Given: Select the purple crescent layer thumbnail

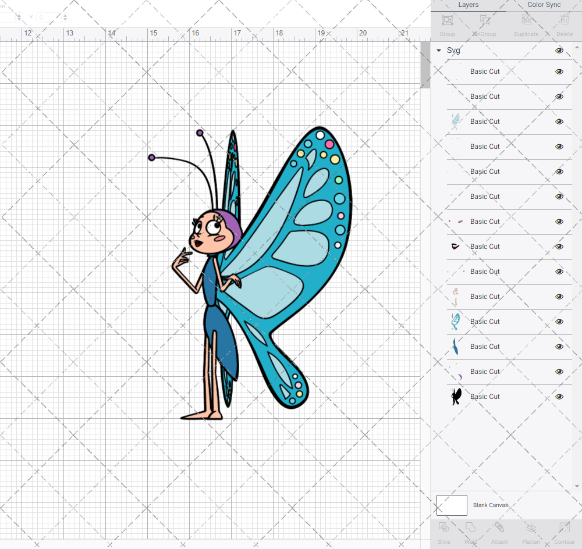Looking at the screenshot, I should tap(456, 372).
